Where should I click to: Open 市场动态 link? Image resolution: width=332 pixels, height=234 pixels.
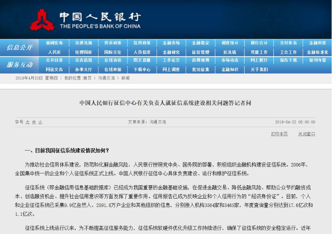coord(230,60)
